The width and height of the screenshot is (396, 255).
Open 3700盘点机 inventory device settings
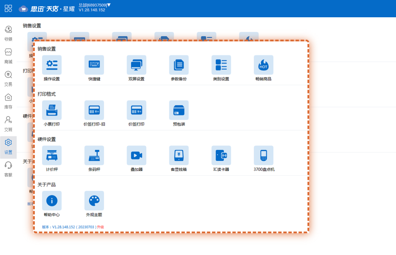tap(264, 155)
